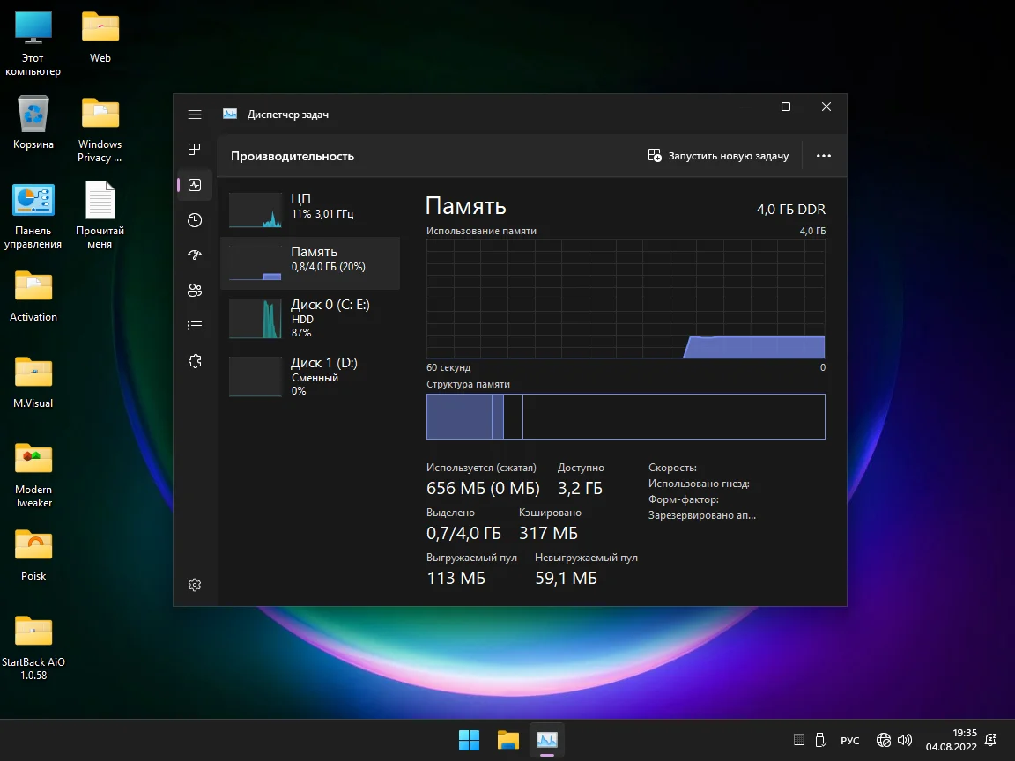Open the Startup apps gauge icon
Image resolution: width=1015 pixels, height=761 pixels.
pyautogui.click(x=195, y=255)
